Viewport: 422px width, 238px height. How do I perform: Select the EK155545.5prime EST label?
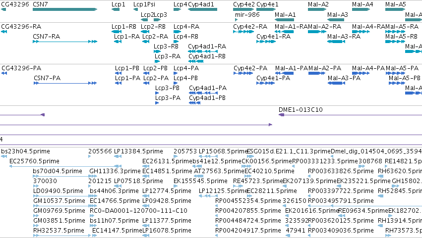pyautogui.click(x=200, y=181)
